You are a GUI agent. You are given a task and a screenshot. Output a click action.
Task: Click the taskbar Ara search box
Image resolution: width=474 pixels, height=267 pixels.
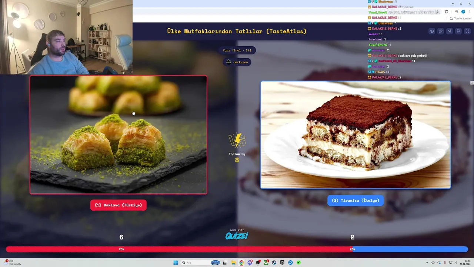tap(200, 263)
